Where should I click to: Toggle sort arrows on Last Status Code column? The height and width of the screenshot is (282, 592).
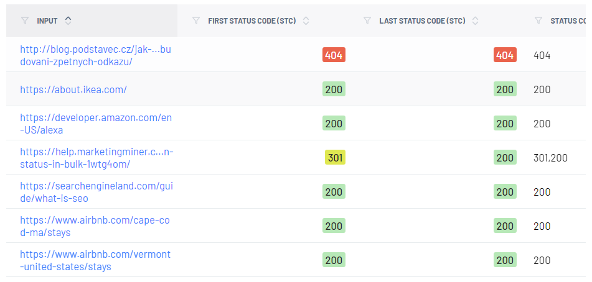[x=476, y=20]
